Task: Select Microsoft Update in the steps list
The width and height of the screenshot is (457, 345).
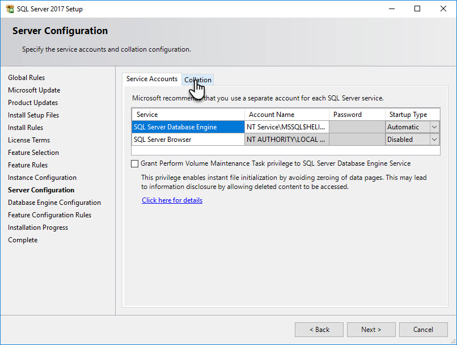Action: tap(34, 90)
